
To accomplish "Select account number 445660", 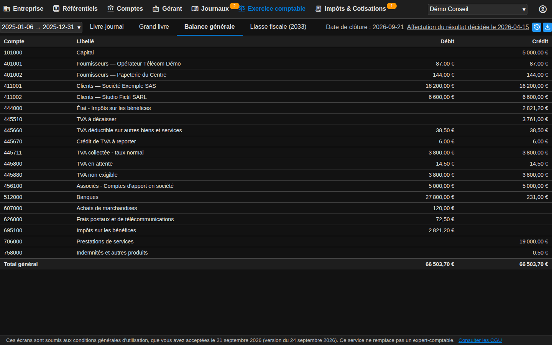I will point(13,130).
